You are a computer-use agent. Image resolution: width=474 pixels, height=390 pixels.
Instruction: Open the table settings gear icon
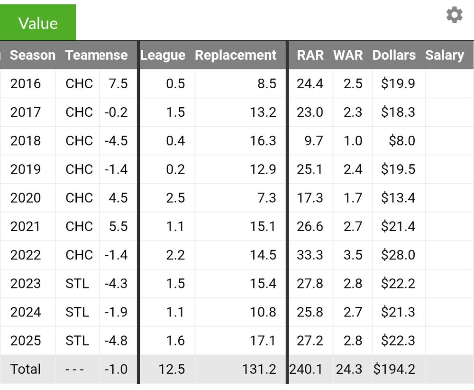coord(455,15)
